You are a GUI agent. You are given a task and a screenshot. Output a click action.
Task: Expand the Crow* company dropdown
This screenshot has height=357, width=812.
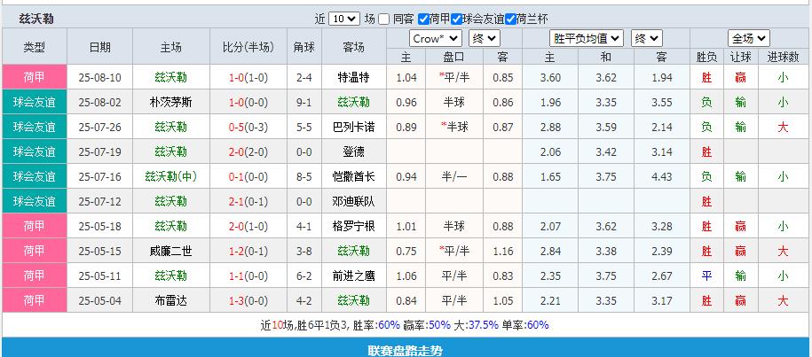click(435, 39)
